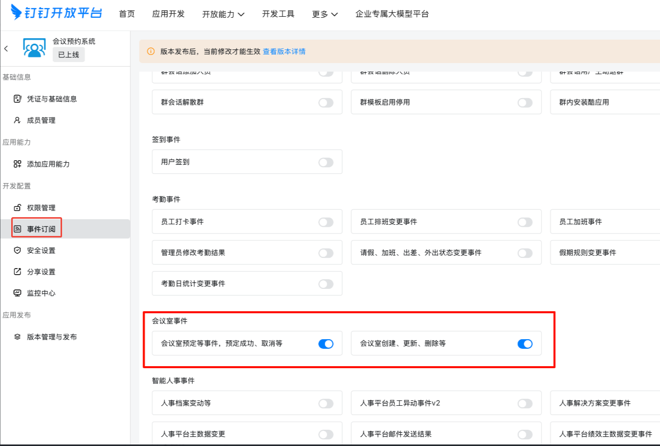This screenshot has width=660, height=446.
Task: Click the 版本管理与发布 layers icon
Action: pos(17,337)
